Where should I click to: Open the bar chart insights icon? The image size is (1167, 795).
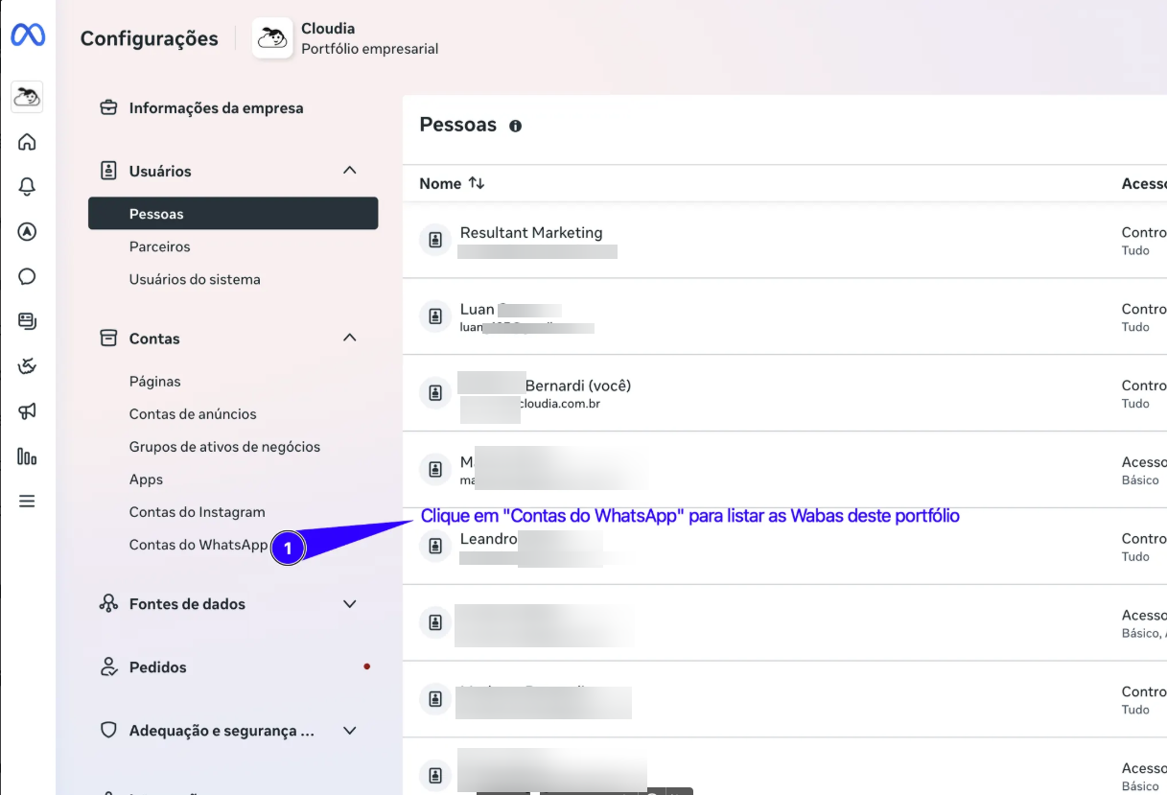[27, 456]
